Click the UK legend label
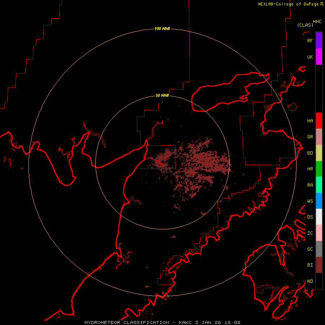The height and width of the screenshot is (325, 325). coord(310,57)
